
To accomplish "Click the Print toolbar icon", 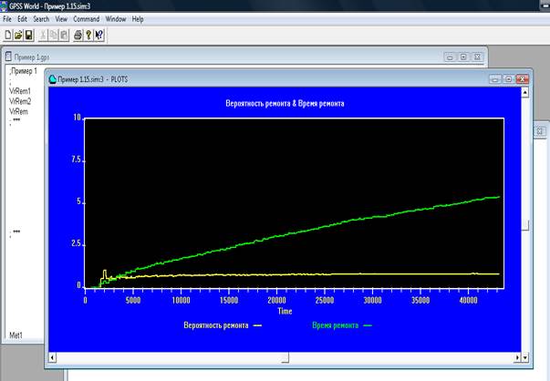I will click(x=78, y=35).
